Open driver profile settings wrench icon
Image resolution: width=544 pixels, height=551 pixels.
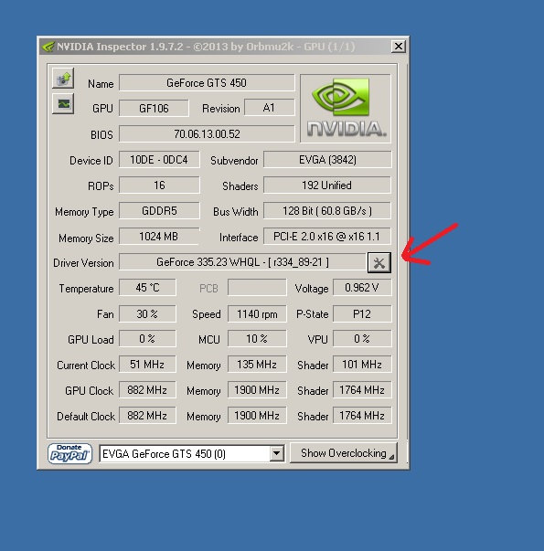coord(379,262)
